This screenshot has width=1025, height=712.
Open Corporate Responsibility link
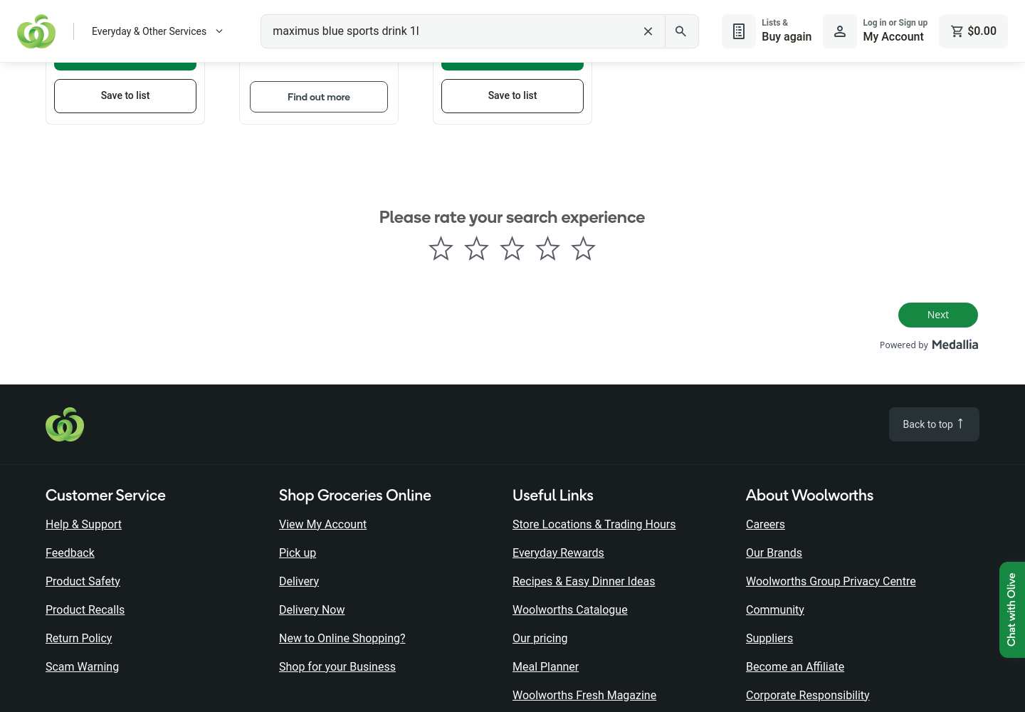click(807, 695)
